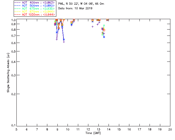This screenshot has height=140, width=175.
Task: Click the y-axis label 0.2
Action: coord(13,94)
